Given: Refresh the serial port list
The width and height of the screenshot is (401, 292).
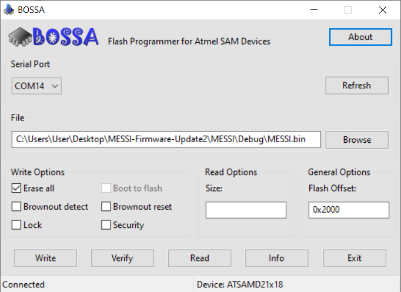Looking at the screenshot, I should [x=356, y=86].
